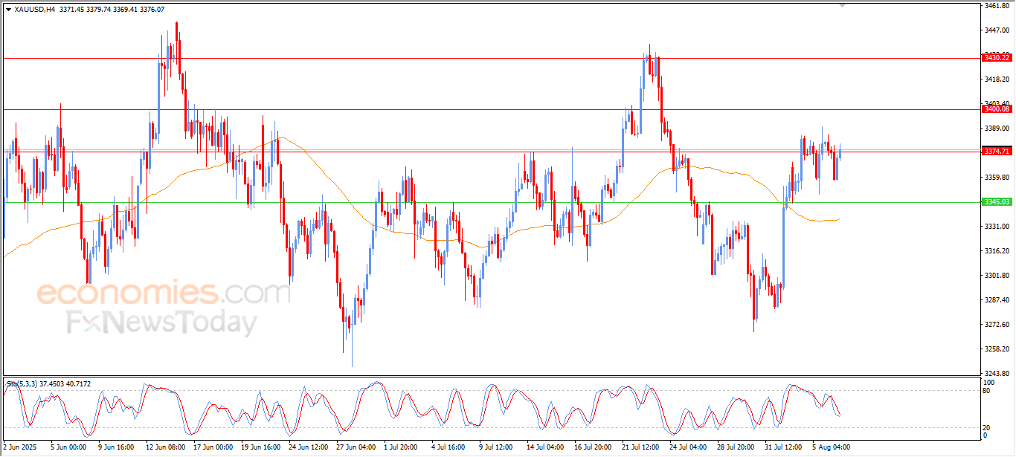The height and width of the screenshot is (457, 1016).
Task: Click the 3331.00 price axis value
Action: click(997, 227)
